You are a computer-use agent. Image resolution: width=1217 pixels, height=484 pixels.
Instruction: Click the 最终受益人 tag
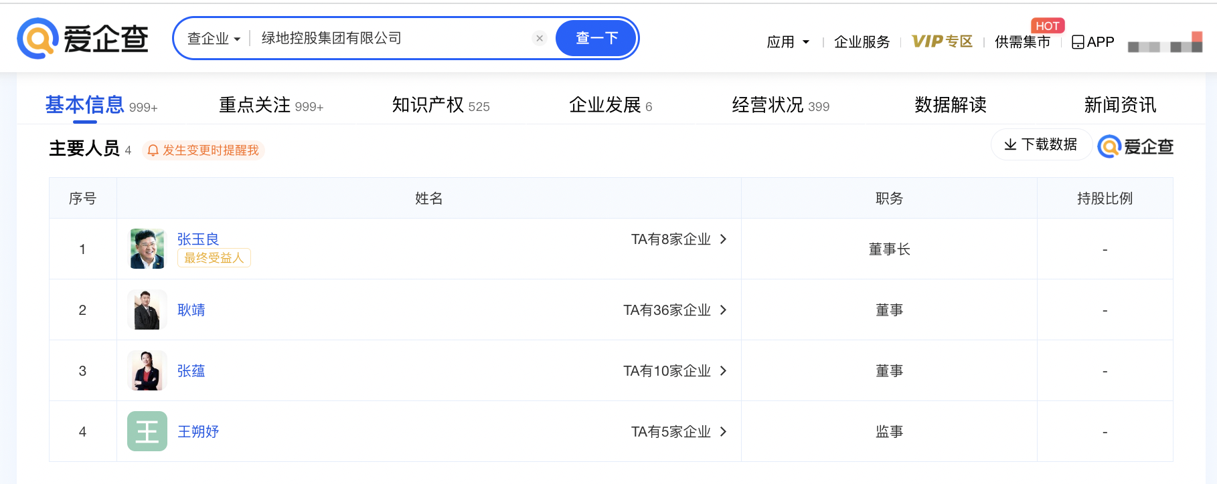pyautogui.click(x=214, y=258)
